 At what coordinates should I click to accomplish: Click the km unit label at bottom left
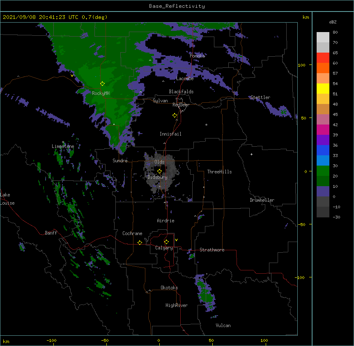[x=6, y=341]
